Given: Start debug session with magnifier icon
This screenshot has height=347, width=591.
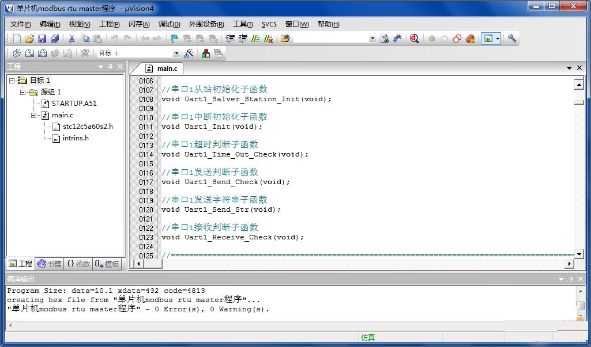Looking at the screenshot, I should click(414, 39).
